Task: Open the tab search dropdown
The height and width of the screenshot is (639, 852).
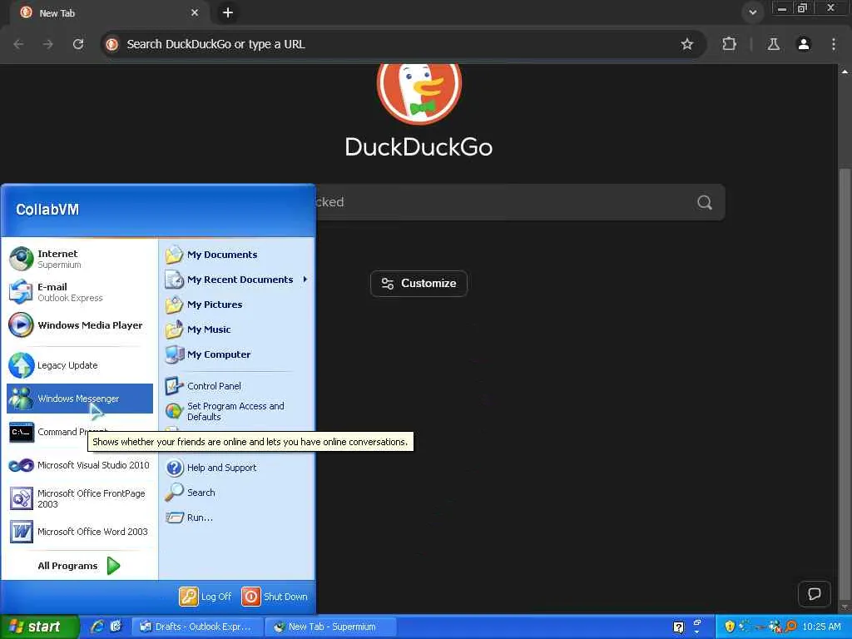Action: [752, 12]
